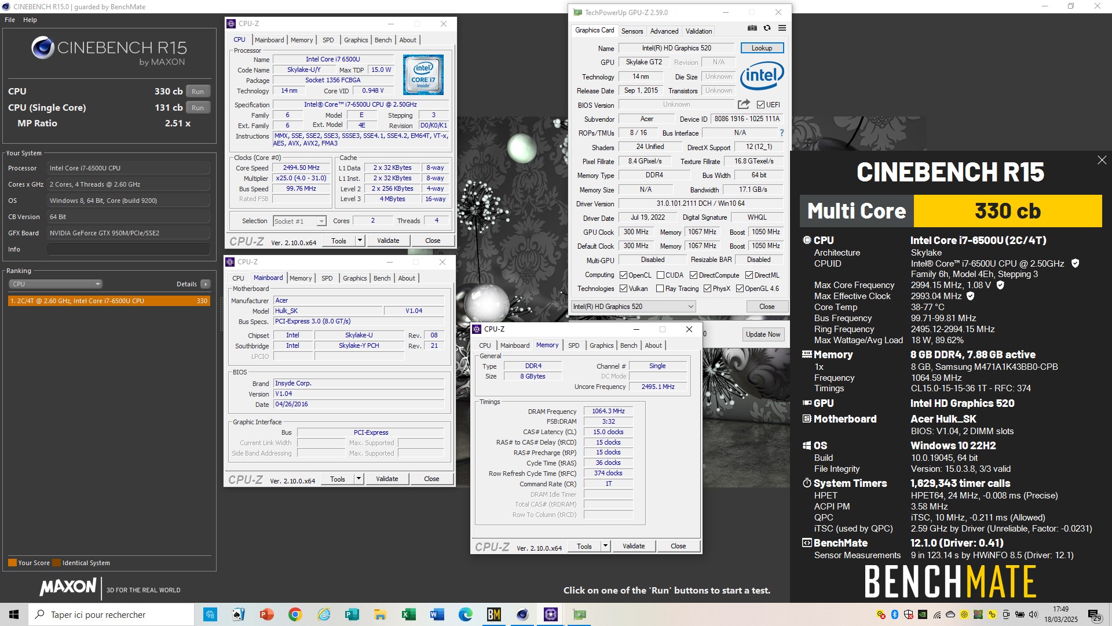
Task: Click the Bluetooth tray icon
Action: click(x=894, y=614)
